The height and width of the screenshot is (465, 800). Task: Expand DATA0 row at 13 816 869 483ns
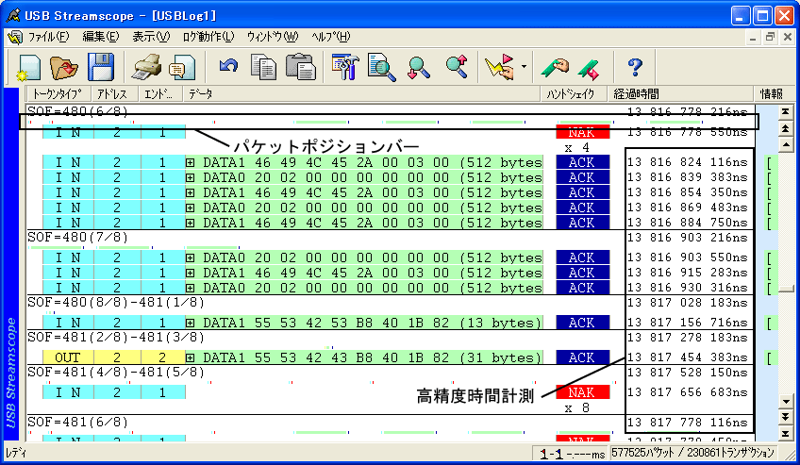[191, 208]
